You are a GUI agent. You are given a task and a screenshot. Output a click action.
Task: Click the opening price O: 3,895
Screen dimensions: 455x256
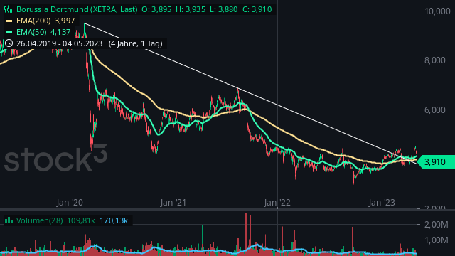(x=156, y=9)
